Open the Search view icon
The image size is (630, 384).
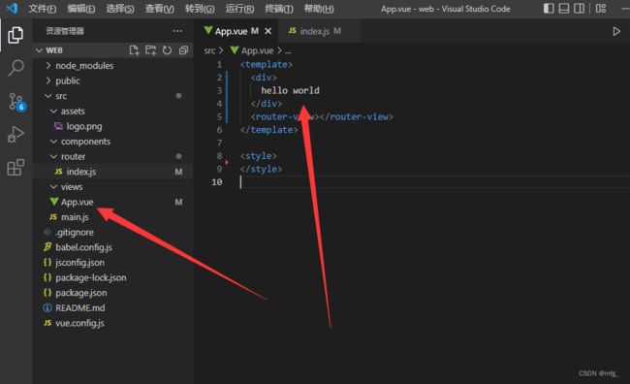tap(16, 68)
